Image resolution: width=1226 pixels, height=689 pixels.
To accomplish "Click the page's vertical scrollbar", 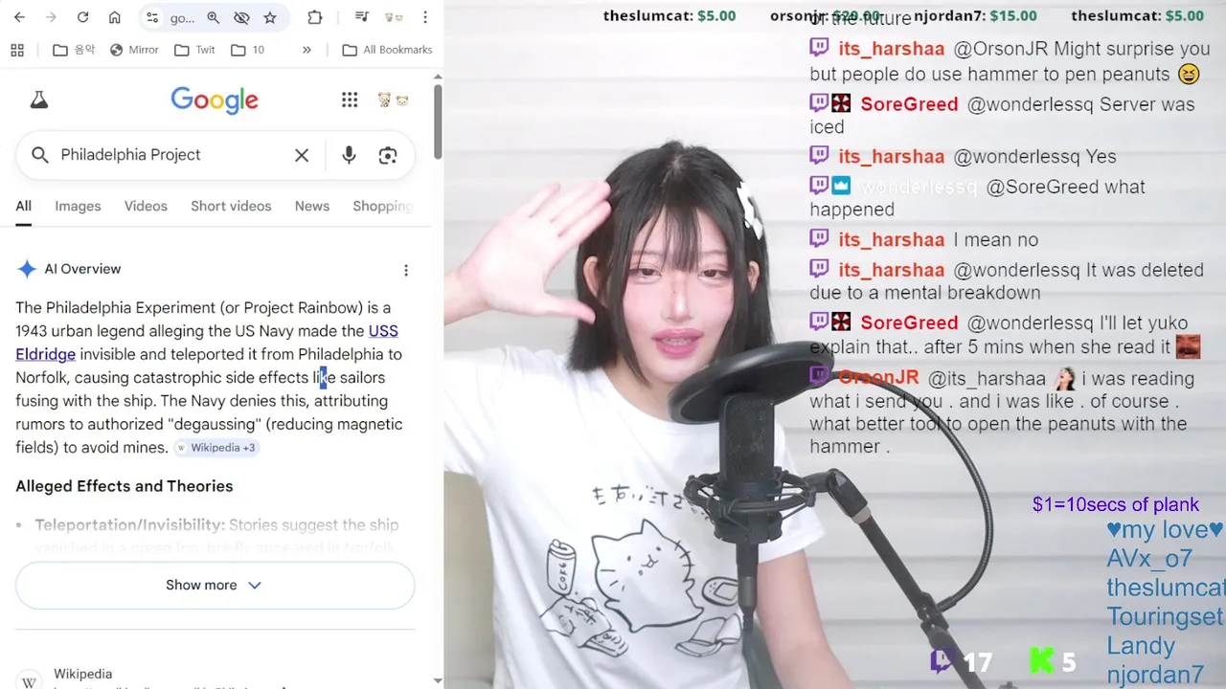I will (438, 122).
